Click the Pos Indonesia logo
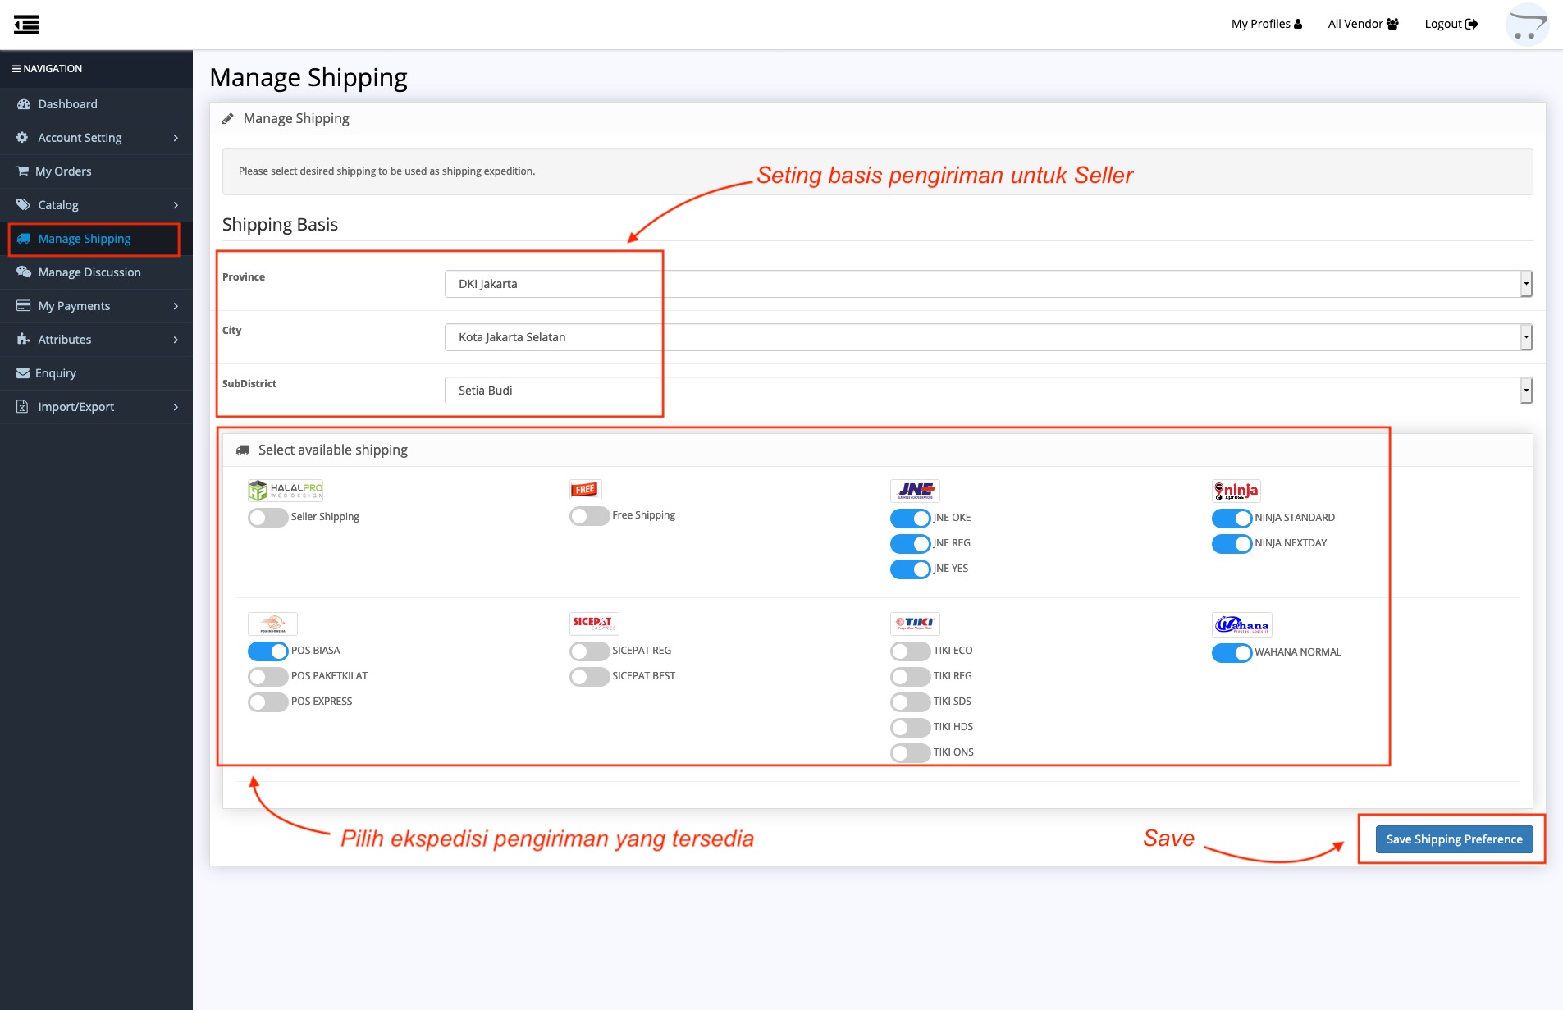 pyautogui.click(x=272, y=624)
